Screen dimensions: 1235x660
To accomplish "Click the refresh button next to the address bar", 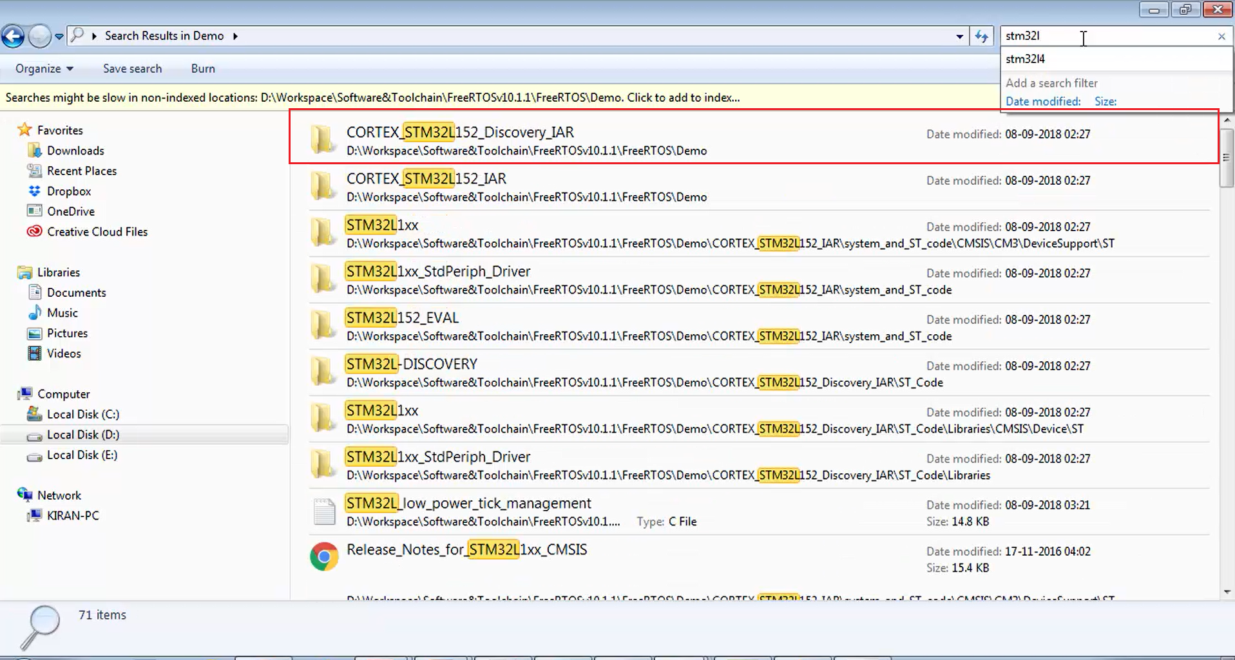I will coord(982,37).
